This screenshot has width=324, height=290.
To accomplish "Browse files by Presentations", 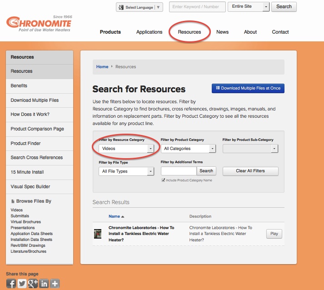I will 23,228.
